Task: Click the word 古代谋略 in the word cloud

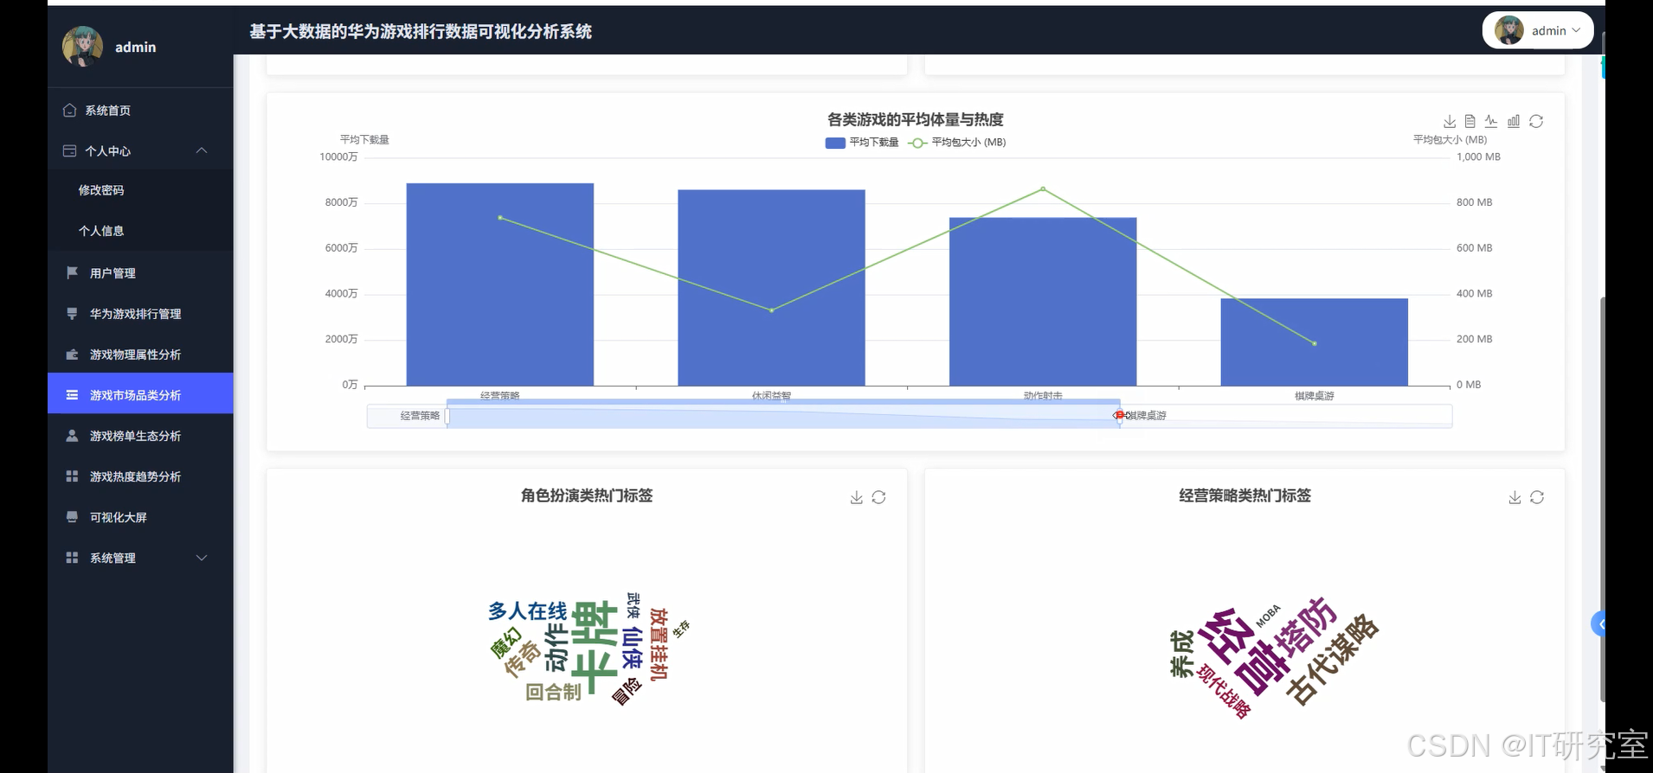Action: click(x=1331, y=659)
